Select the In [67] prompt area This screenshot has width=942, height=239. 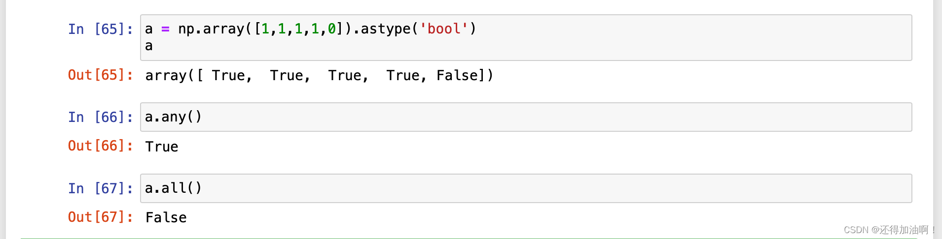(x=100, y=189)
